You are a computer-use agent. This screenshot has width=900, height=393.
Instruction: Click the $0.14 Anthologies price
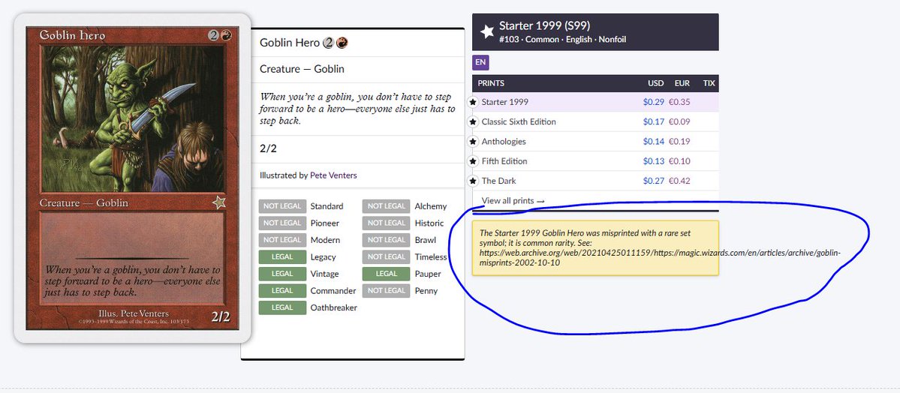click(654, 141)
